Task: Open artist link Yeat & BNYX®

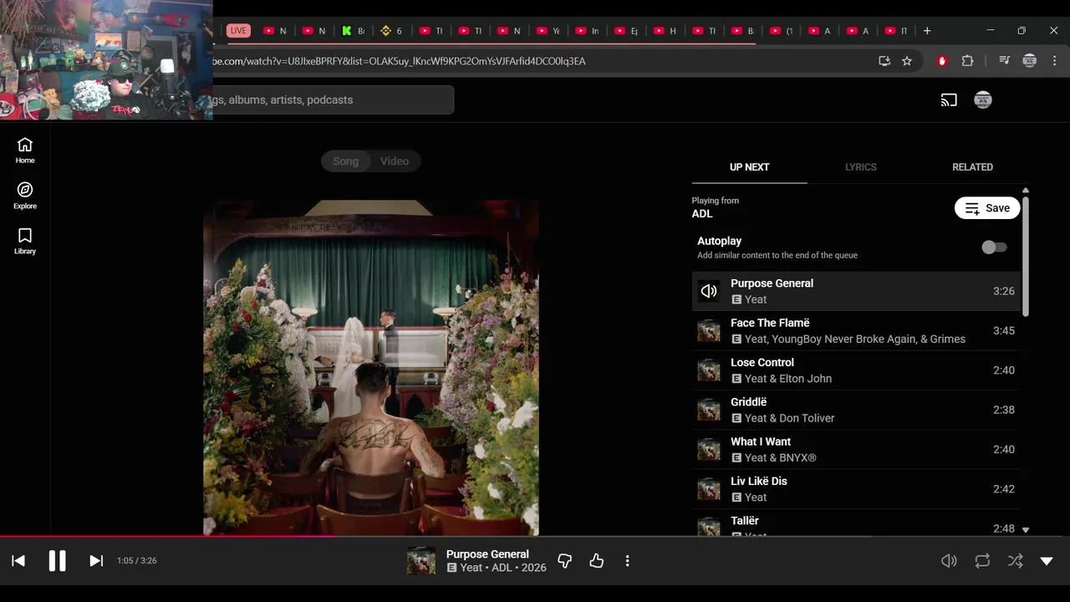Action: click(x=780, y=458)
